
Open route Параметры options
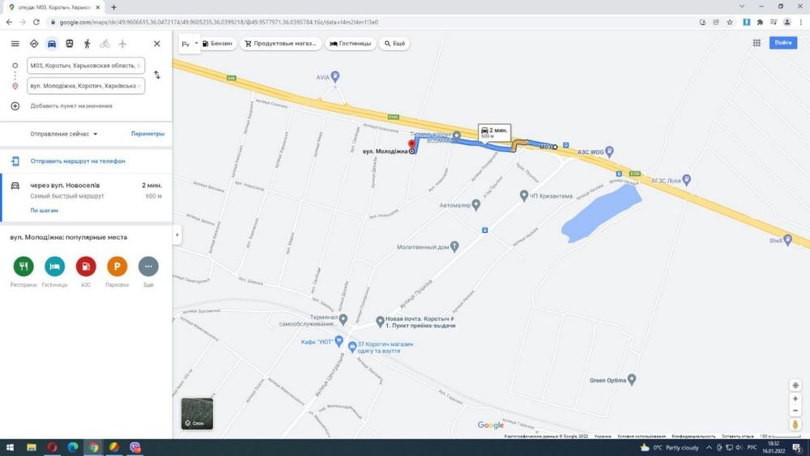tap(147, 134)
